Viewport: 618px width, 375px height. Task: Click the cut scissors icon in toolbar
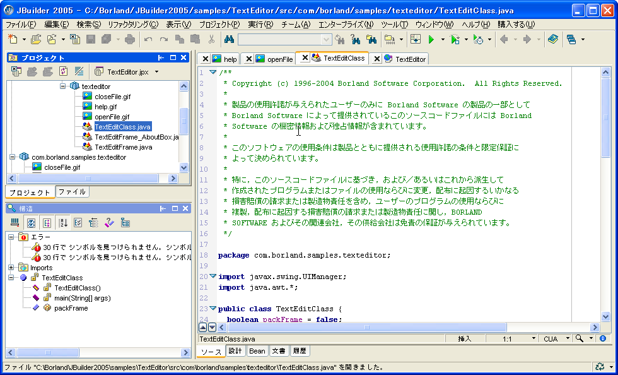pos(211,39)
